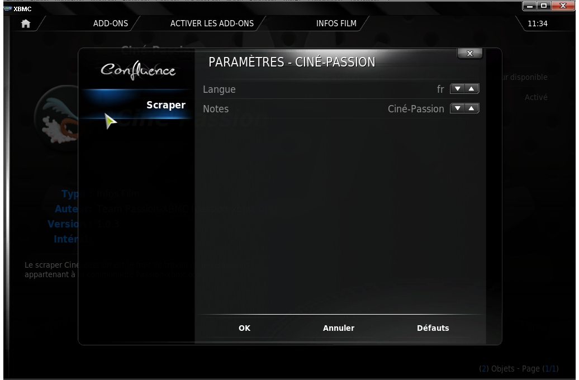Click the Confluence skin logo
Image resolution: width=579 pixels, height=380 pixels.
click(138, 70)
